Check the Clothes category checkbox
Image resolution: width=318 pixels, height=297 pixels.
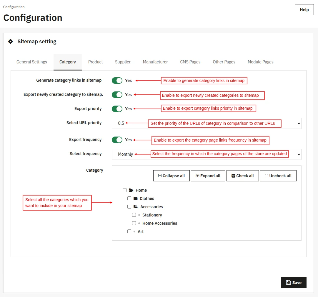pyautogui.click(x=129, y=198)
